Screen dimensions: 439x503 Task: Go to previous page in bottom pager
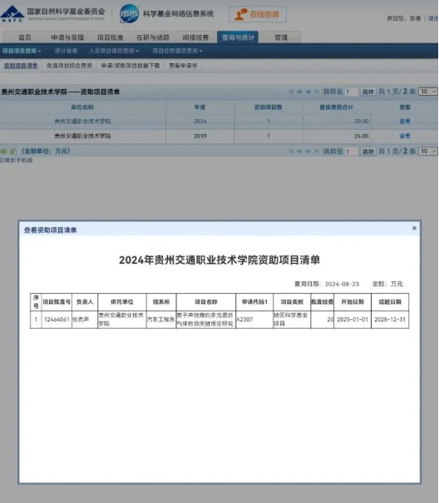click(x=299, y=152)
